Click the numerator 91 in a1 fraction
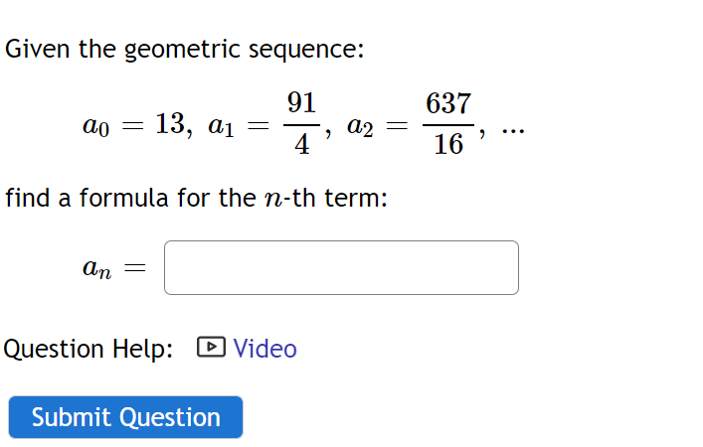Image resolution: width=703 pixels, height=447 pixels. click(301, 102)
